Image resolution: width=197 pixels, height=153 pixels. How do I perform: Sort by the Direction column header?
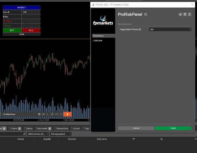coord(72,139)
